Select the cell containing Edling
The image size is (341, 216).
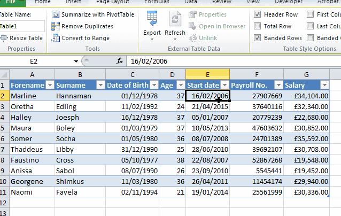(80, 106)
